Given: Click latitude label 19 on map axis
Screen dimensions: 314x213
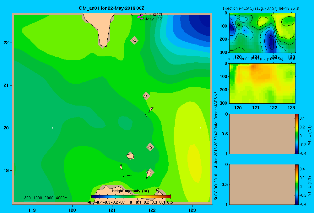Looking at the screenshot, I should (x=6, y=170).
